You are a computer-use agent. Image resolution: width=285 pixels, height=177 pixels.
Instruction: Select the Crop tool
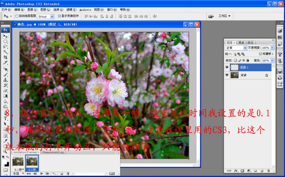click(5, 57)
